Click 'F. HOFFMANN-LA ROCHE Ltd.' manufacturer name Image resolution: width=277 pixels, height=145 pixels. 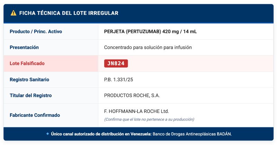tap(136, 111)
